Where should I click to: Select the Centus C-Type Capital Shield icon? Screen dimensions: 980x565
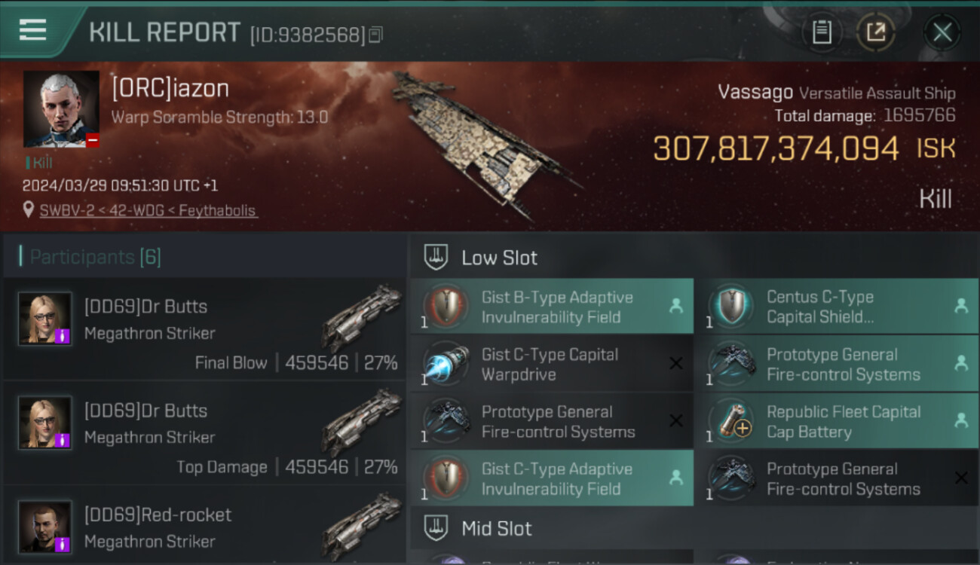click(x=731, y=307)
